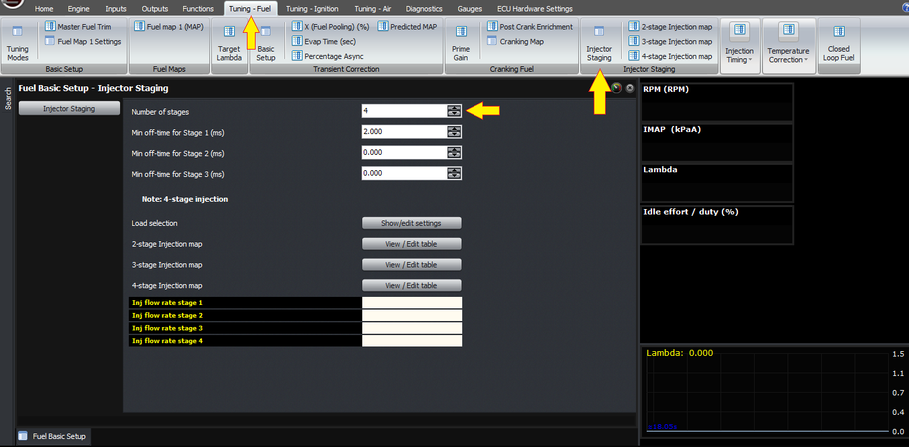Click Min off-time for Stage 2 field
The image size is (909, 447).
pyautogui.click(x=404, y=153)
